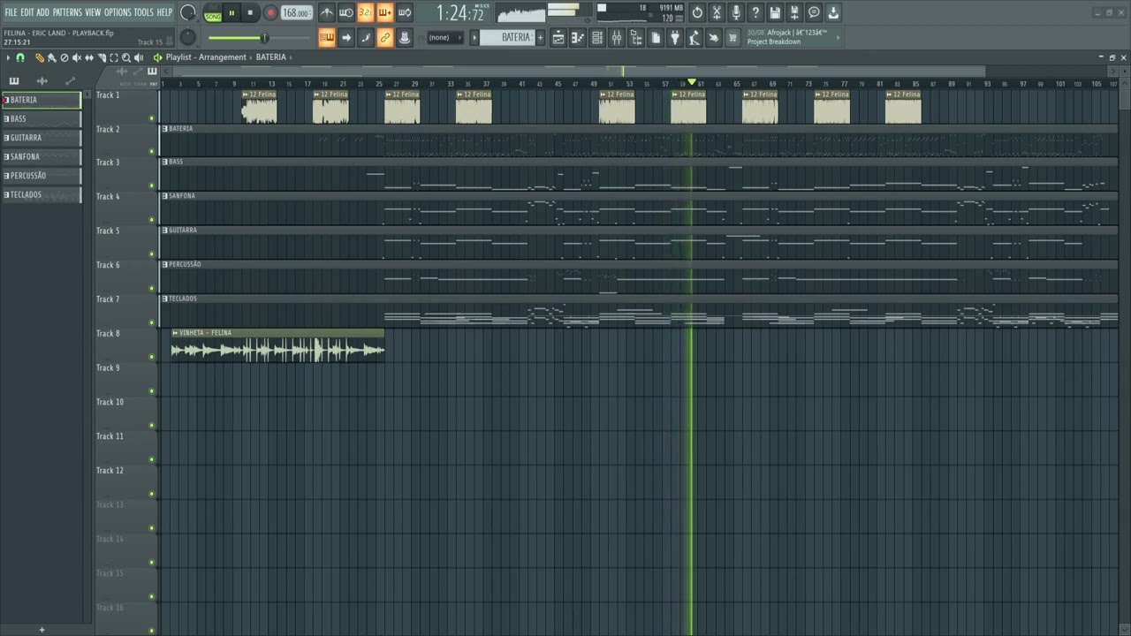
Task: Open playlist options menu arrow
Action: pos(8,57)
